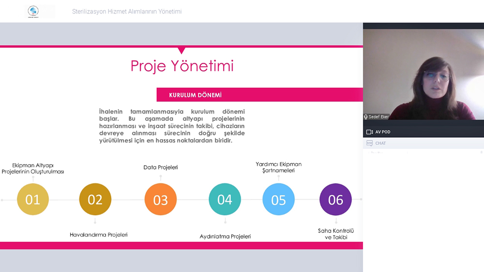484x272 pixels.
Task: Select the orange 03 step circle
Action: 161,200
